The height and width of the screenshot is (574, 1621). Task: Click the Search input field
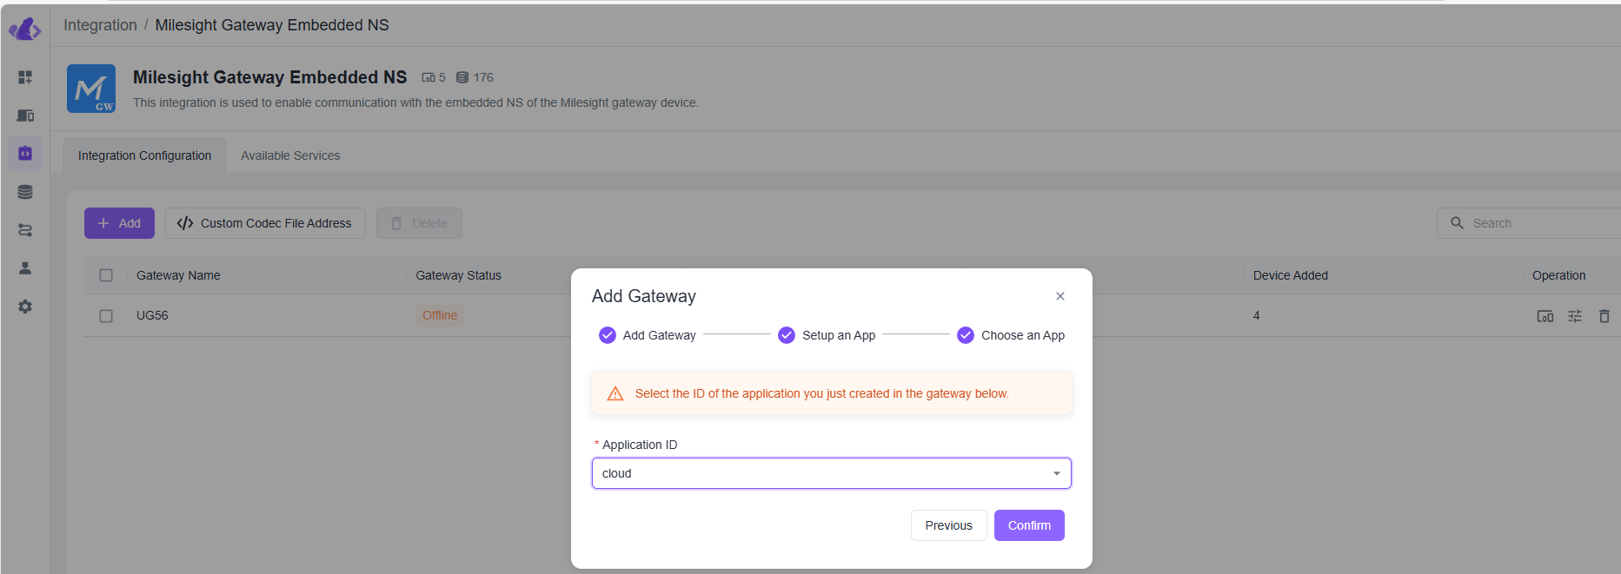(1530, 223)
